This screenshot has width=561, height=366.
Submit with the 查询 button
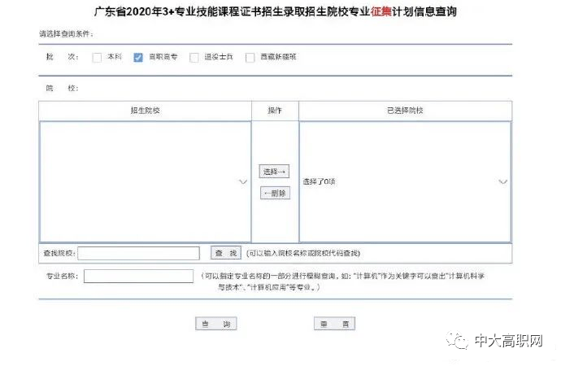point(216,324)
